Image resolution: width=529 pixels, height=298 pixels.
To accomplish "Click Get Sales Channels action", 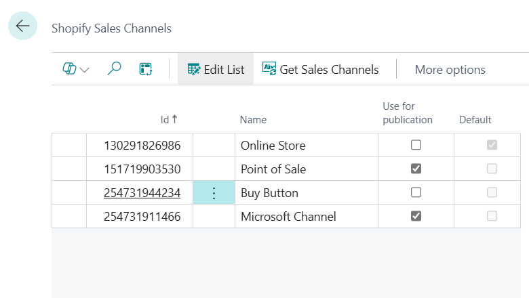I will tap(320, 69).
